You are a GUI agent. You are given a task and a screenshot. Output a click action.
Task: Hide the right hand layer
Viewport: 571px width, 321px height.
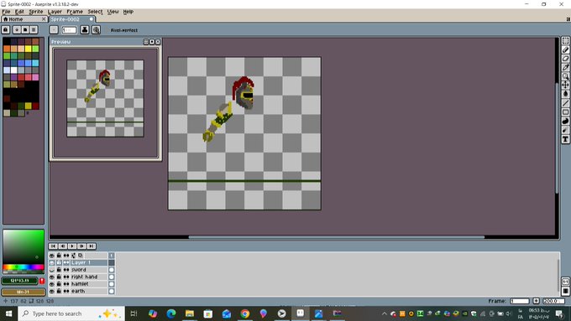click(x=52, y=277)
